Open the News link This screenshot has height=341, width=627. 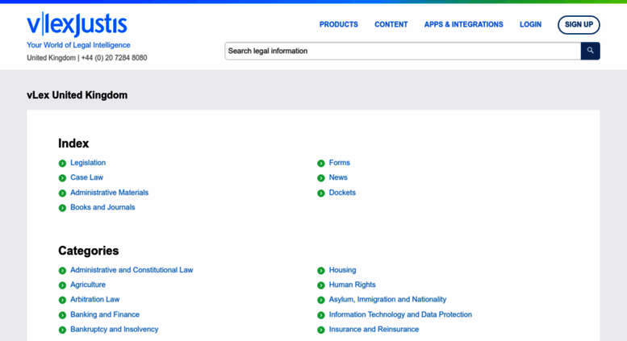338,177
